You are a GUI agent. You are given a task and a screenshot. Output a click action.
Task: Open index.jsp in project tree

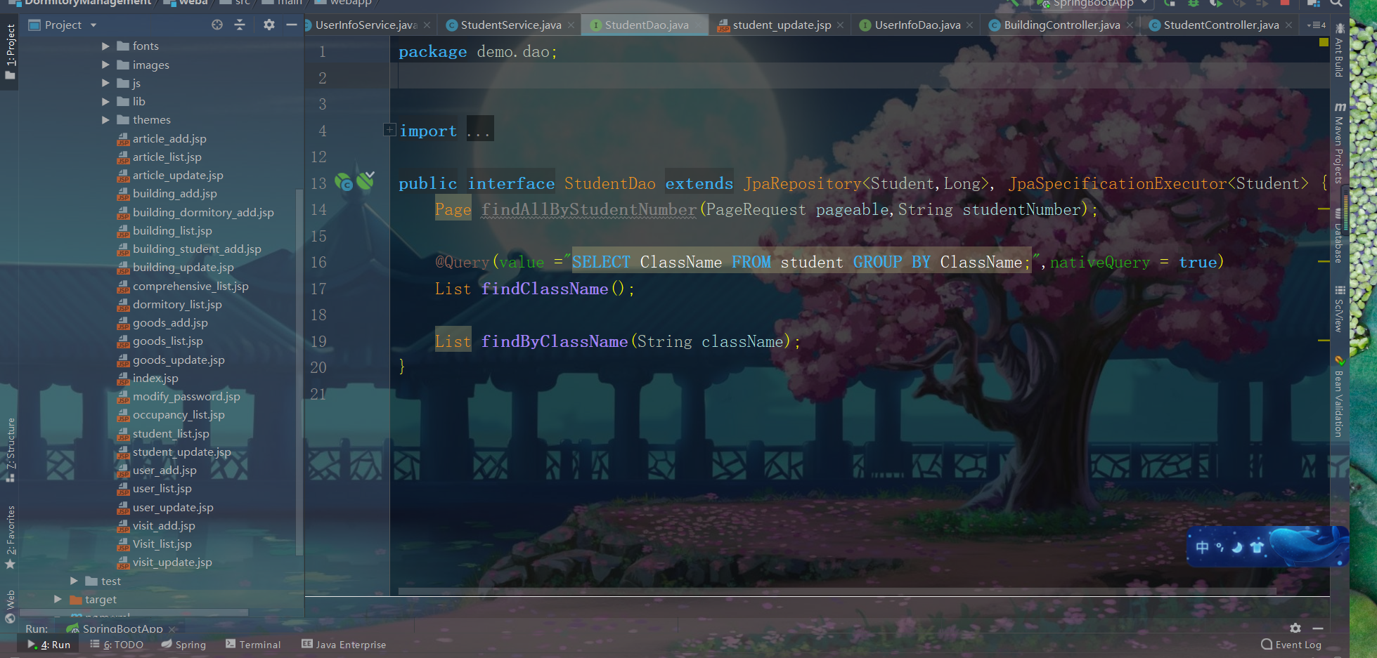pos(148,379)
